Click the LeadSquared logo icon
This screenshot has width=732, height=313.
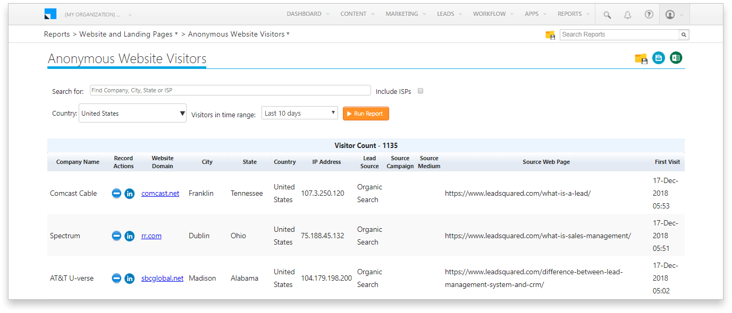[x=51, y=14]
